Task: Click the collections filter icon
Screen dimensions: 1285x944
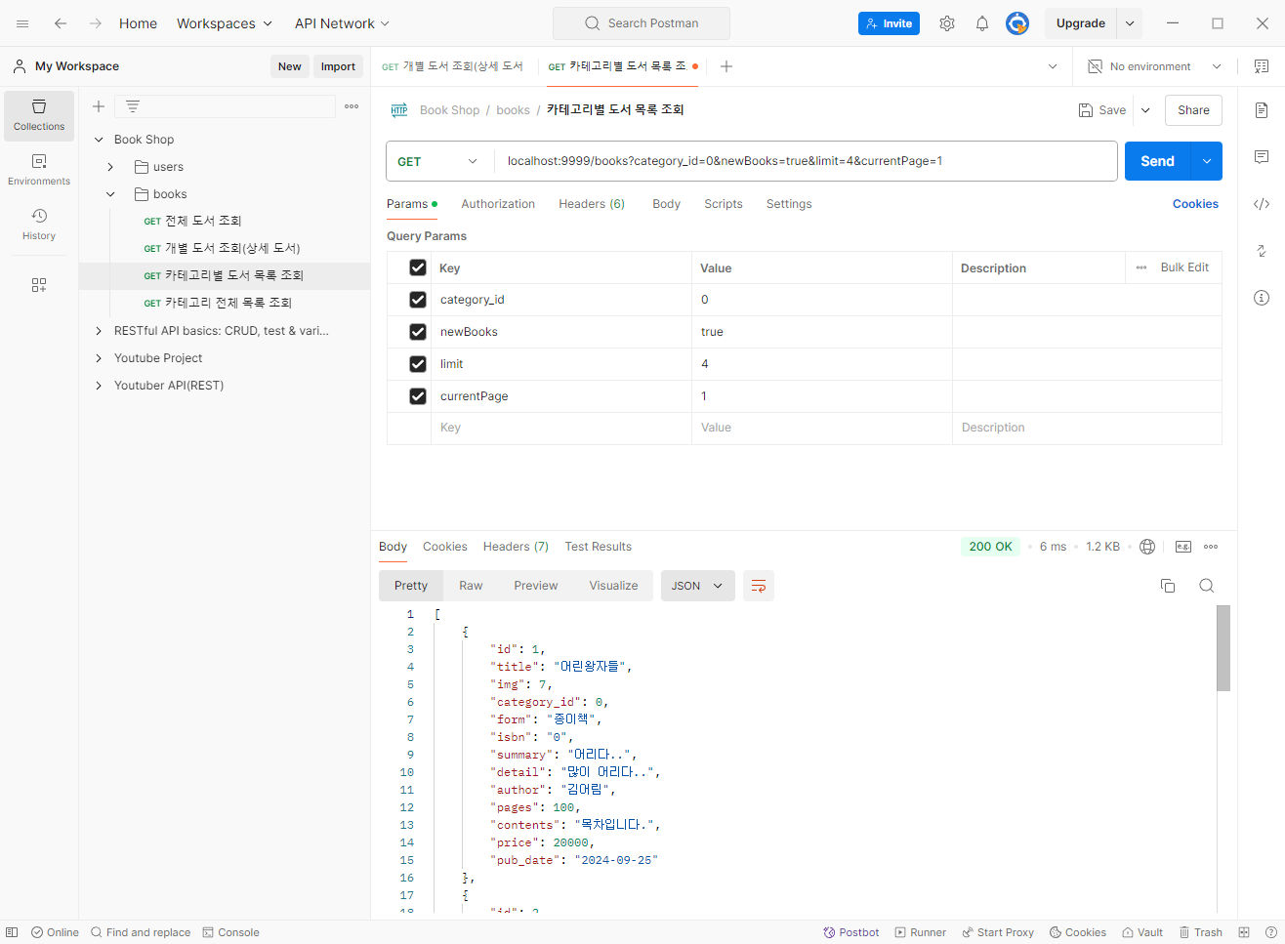Action: click(x=133, y=106)
